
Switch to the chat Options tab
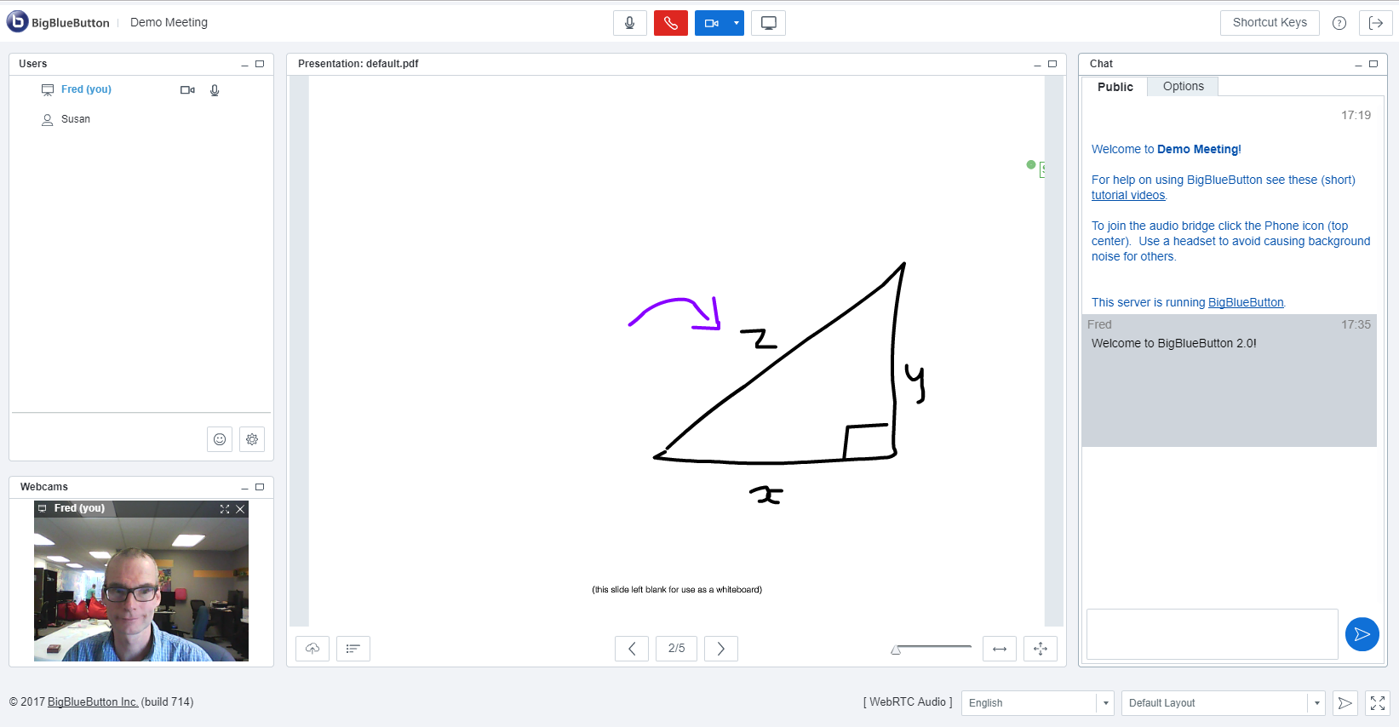tap(1183, 86)
